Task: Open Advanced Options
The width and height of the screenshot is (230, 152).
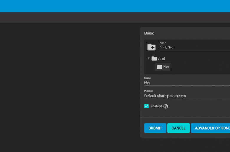Action: [211, 128]
